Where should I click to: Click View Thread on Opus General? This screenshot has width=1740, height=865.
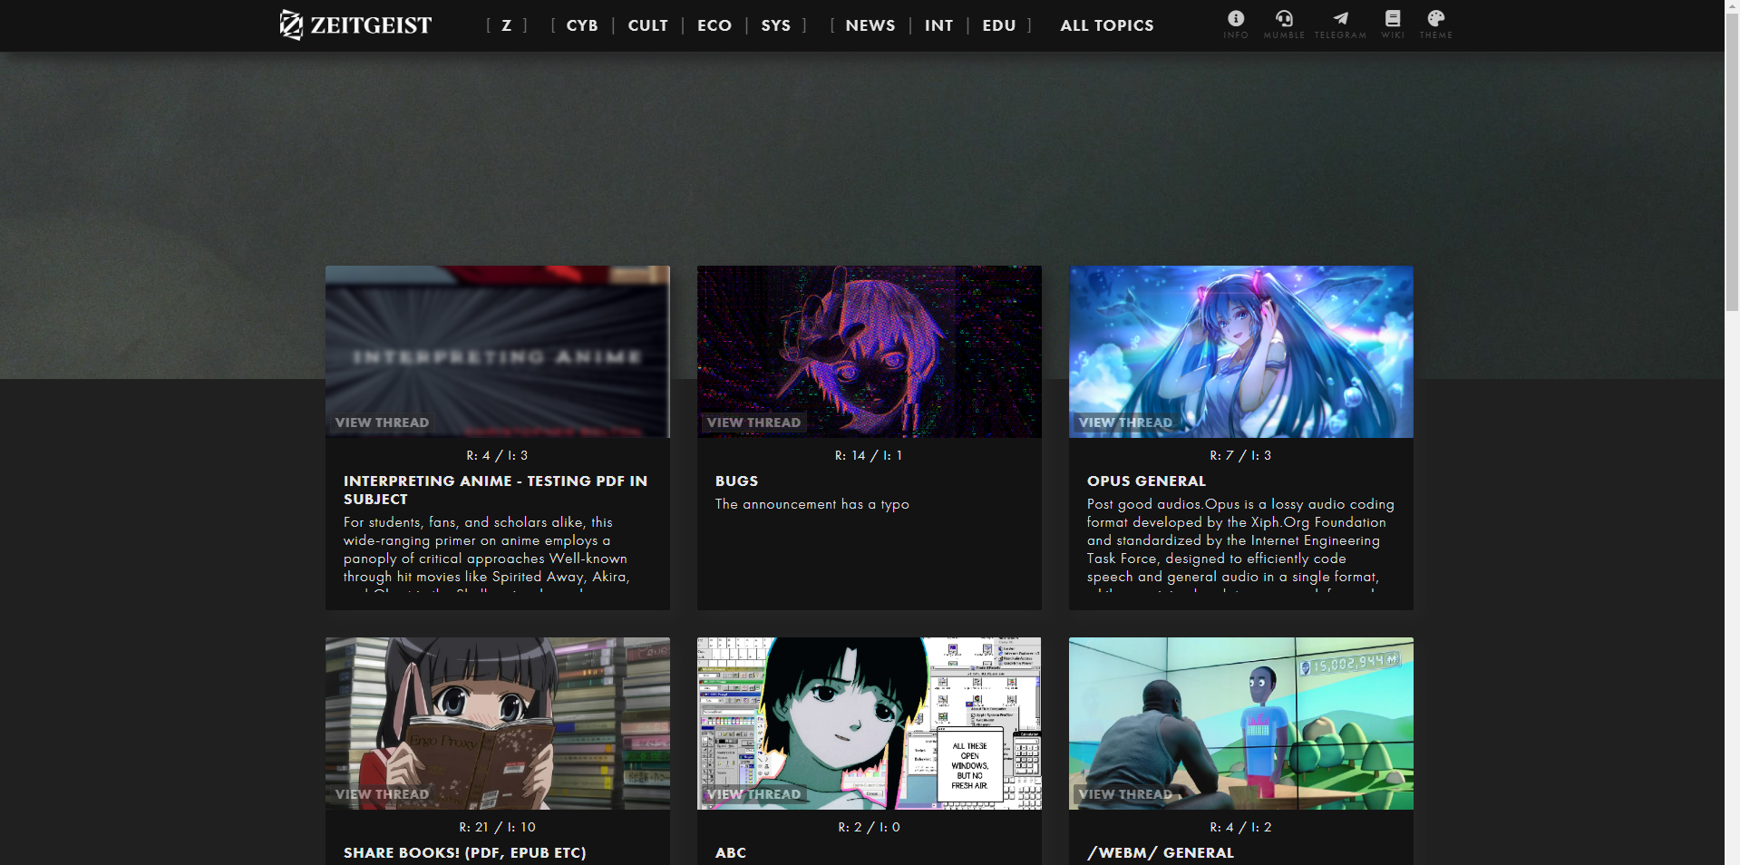tap(1125, 423)
